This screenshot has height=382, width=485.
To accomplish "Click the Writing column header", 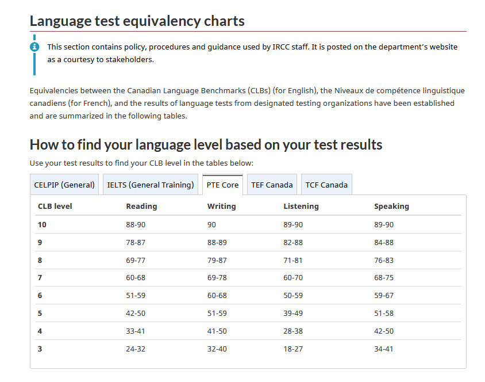I will coord(221,206).
